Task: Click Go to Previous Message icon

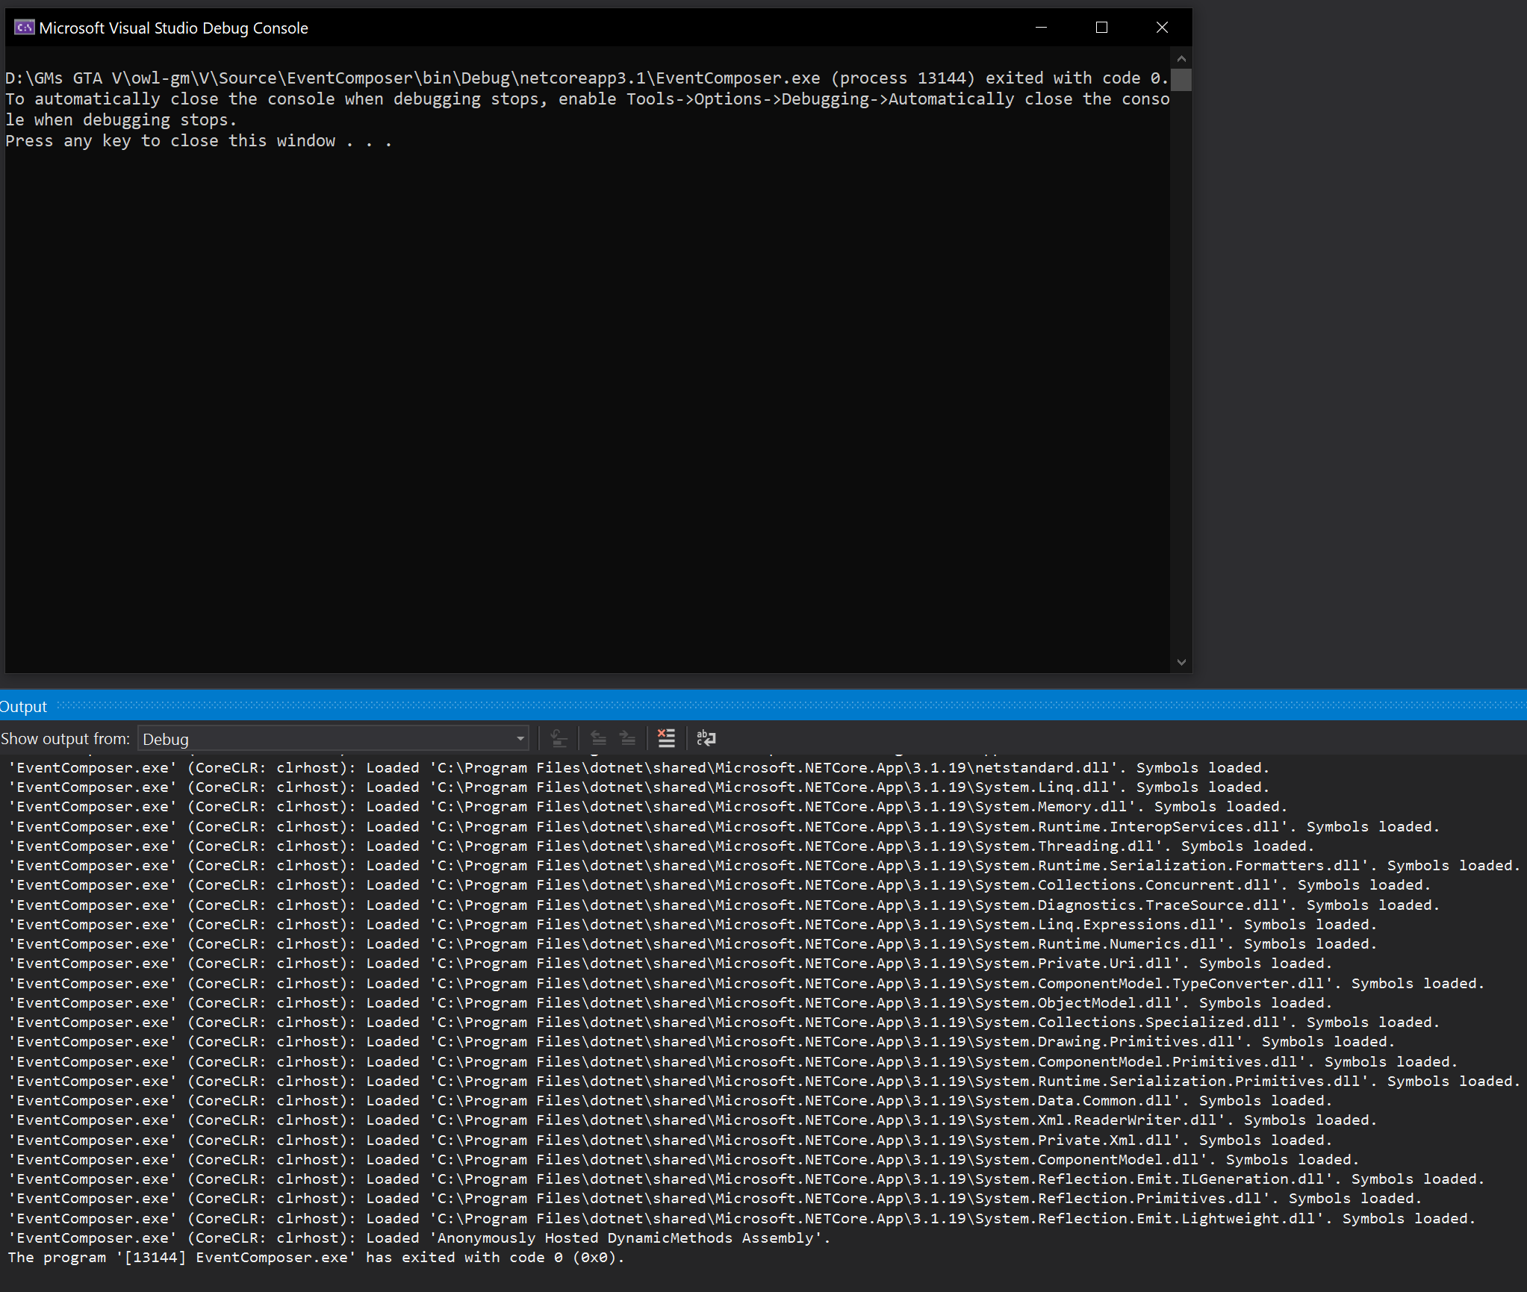Action: [598, 738]
